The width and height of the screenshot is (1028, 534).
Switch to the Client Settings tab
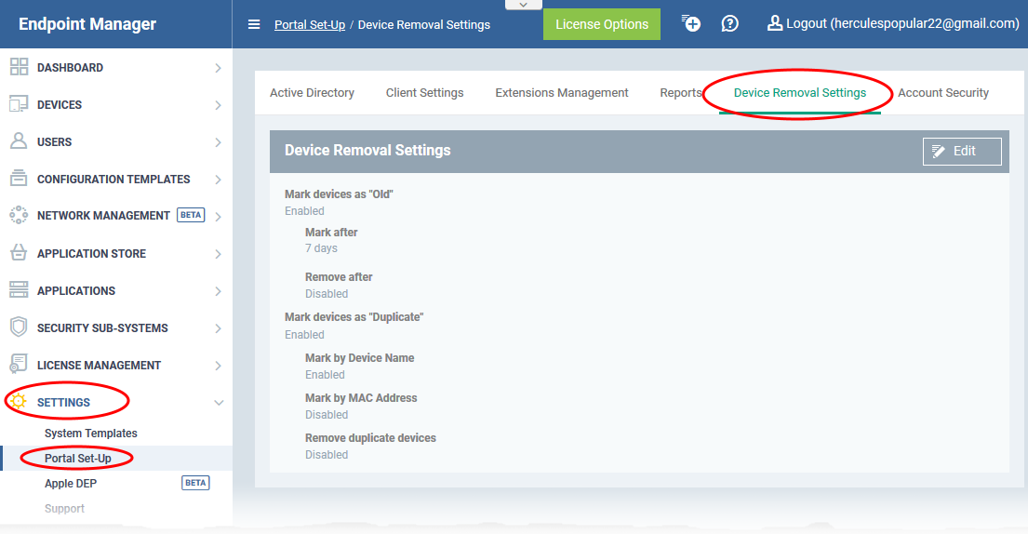tap(424, 93)
